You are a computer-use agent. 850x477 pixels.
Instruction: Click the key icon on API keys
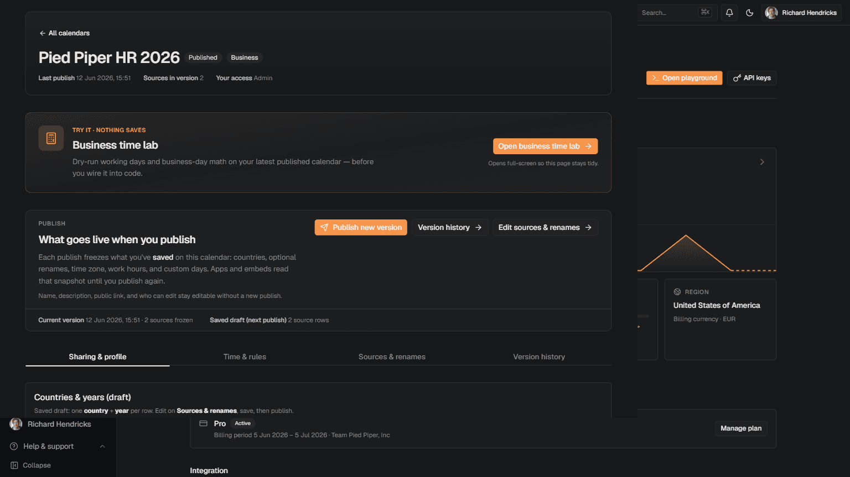click(x=737, y=78)
